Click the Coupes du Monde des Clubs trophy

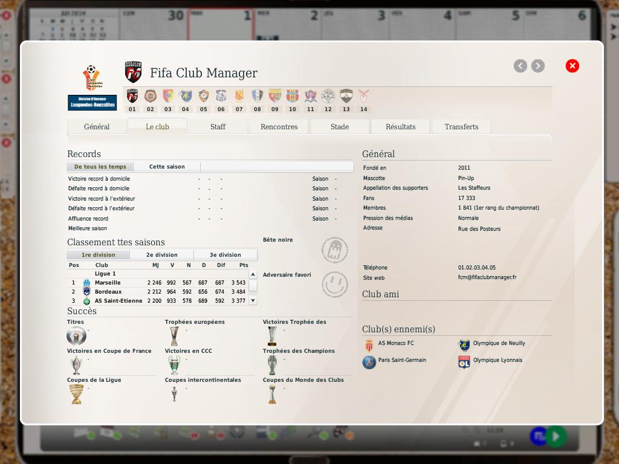click(x=272, y=394)
